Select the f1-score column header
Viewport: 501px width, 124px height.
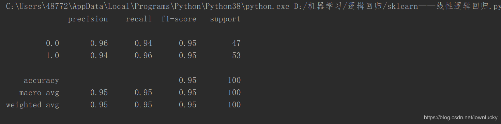point(179,19)
